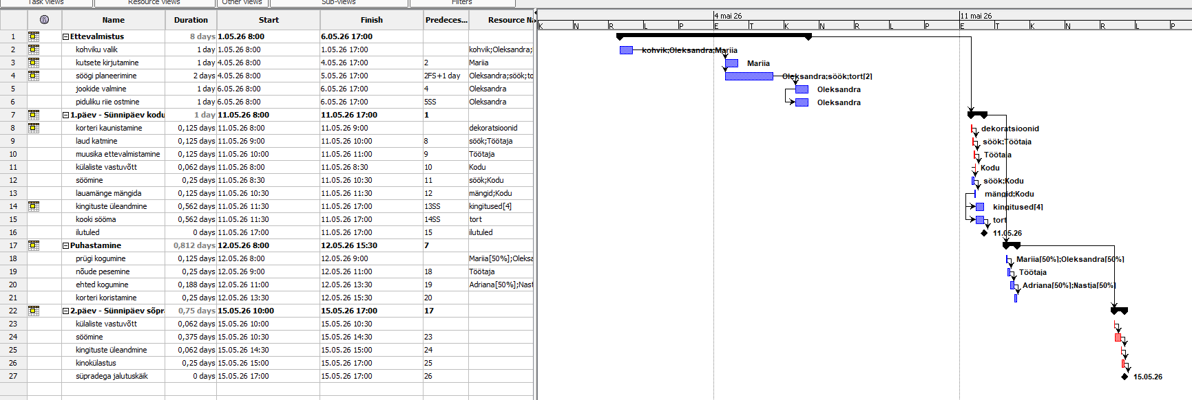Open the Sub-views tab group

[339, 3]
